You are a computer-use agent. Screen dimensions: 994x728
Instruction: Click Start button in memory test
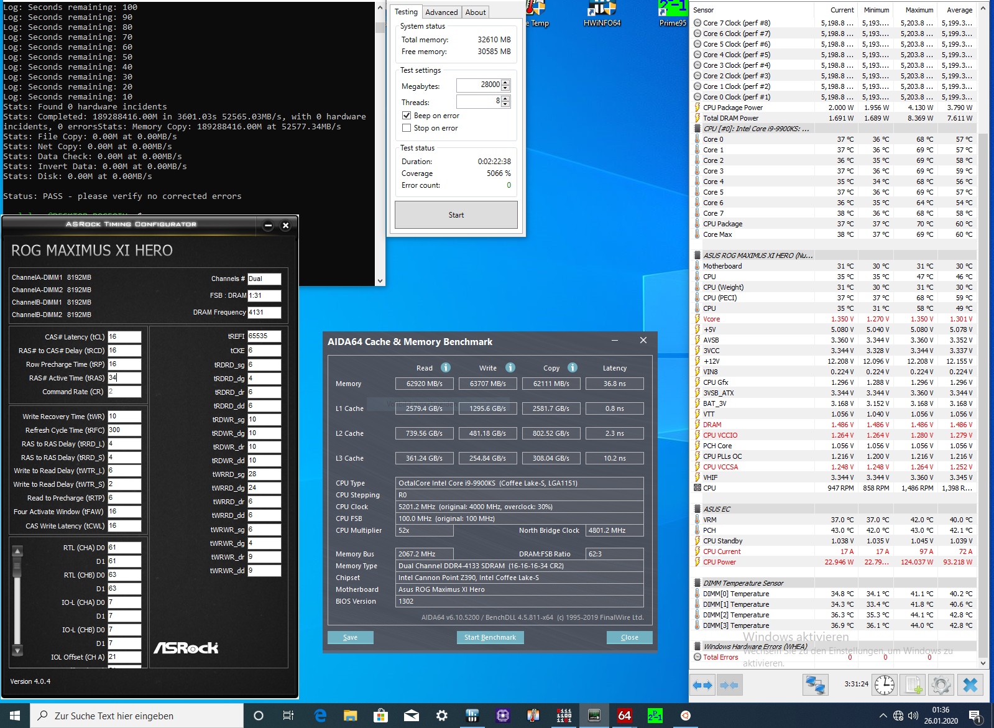[456, 215]
